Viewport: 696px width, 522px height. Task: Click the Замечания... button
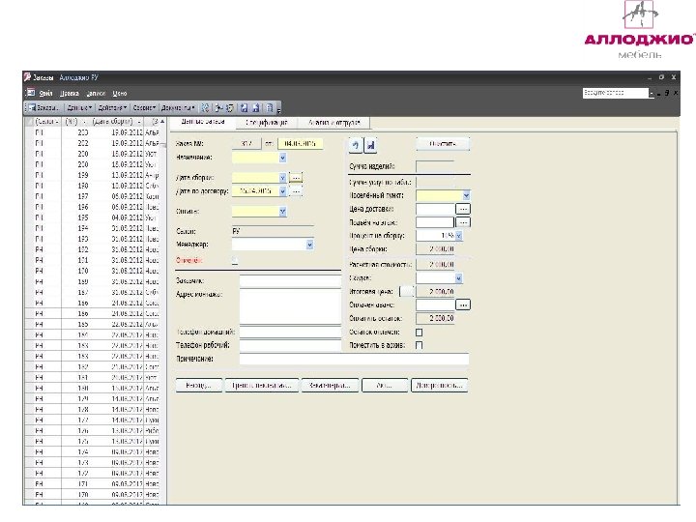coord(330,385)
